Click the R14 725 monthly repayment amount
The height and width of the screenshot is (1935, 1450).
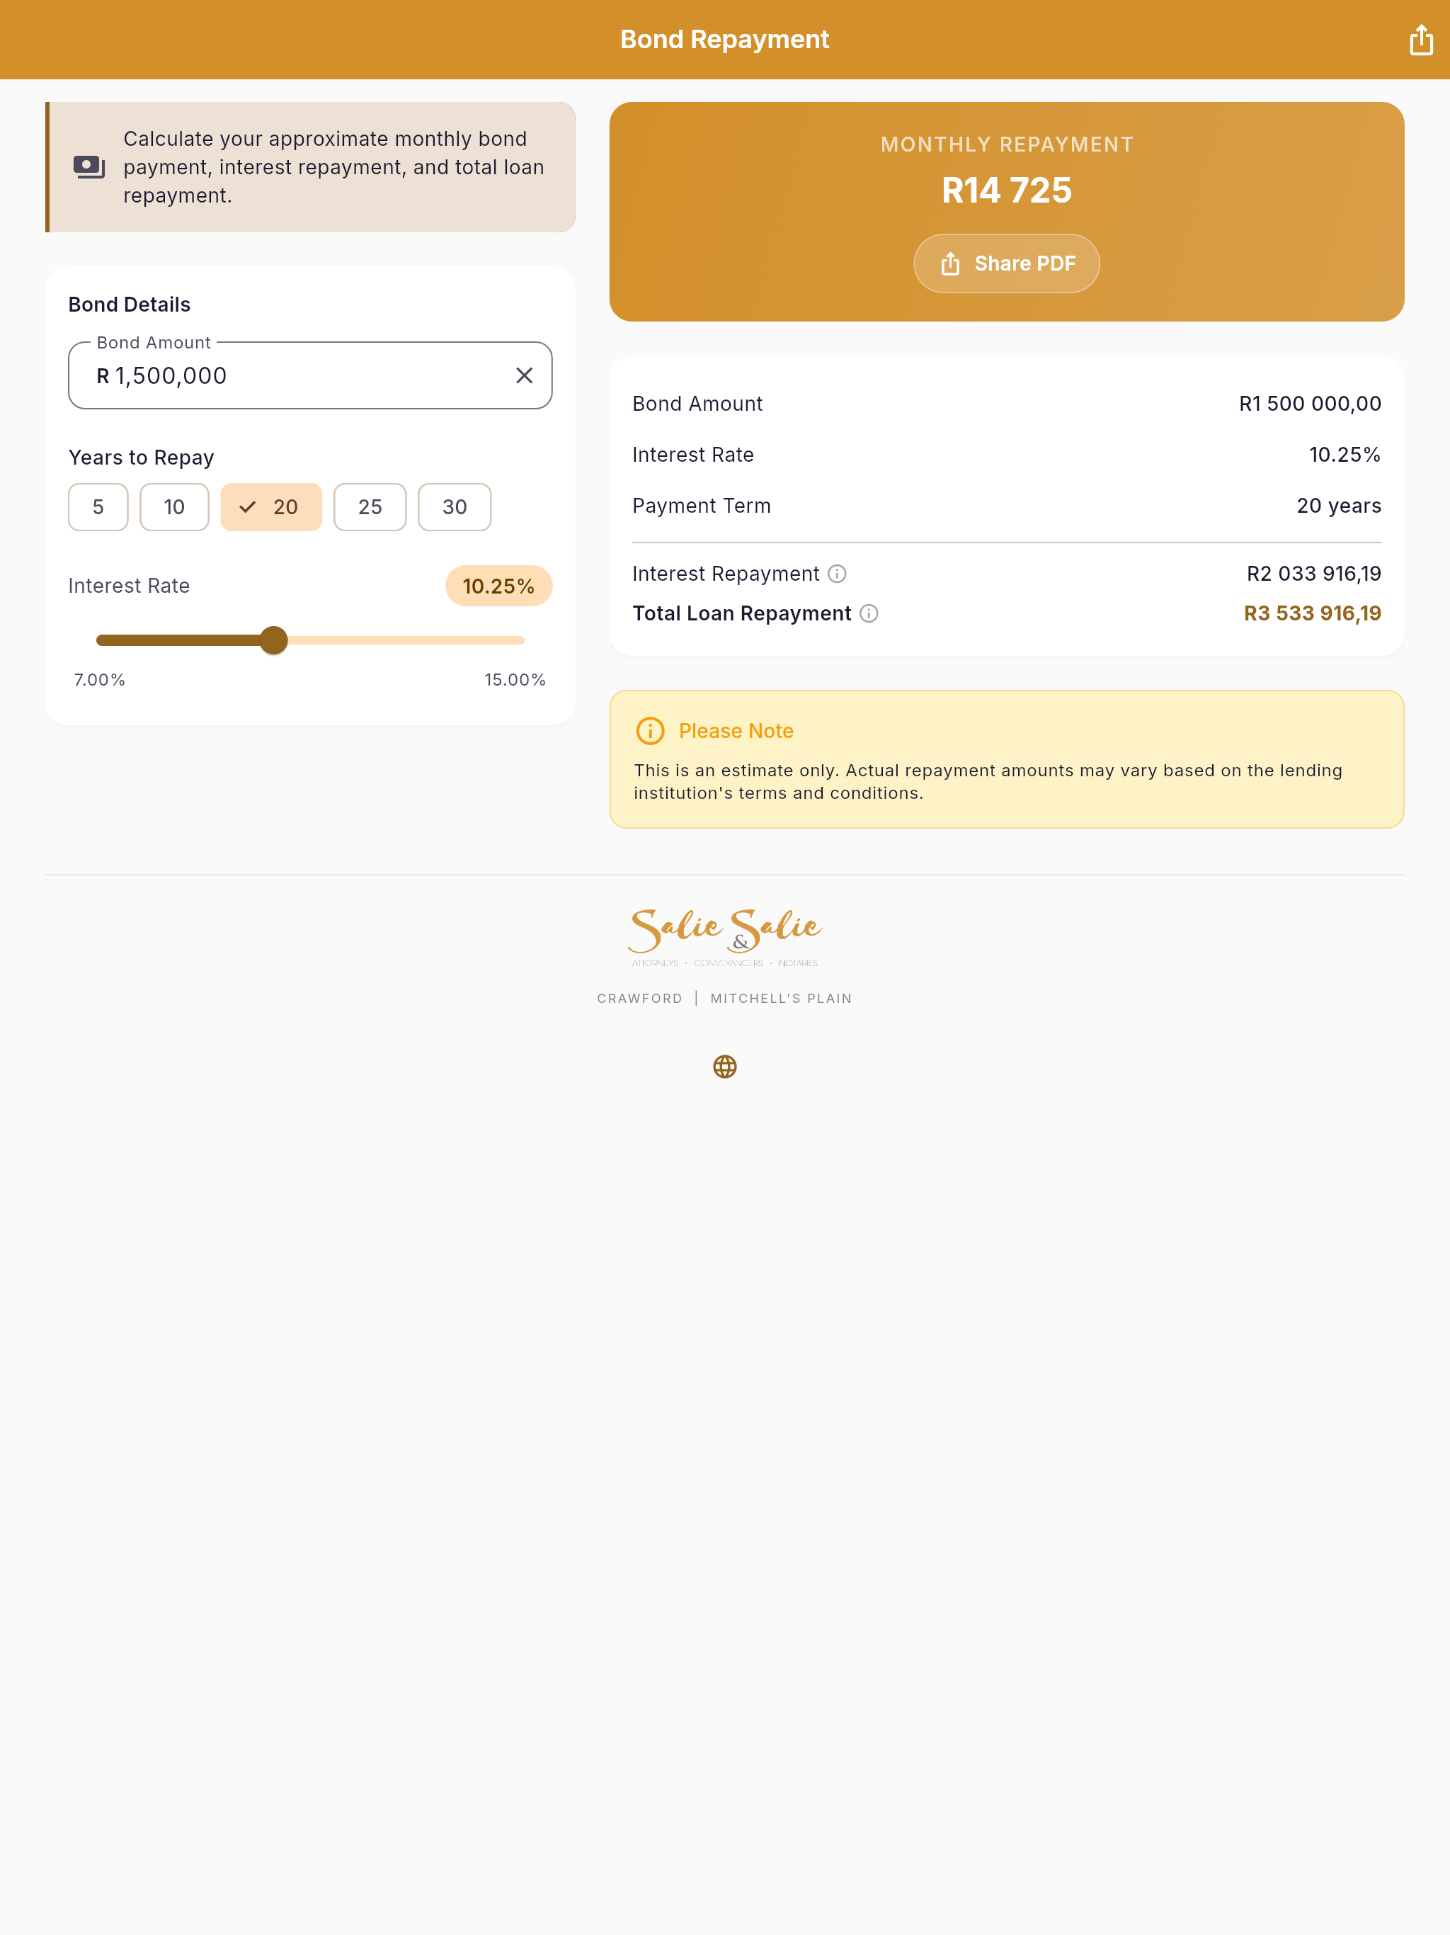coord(1007,191)
